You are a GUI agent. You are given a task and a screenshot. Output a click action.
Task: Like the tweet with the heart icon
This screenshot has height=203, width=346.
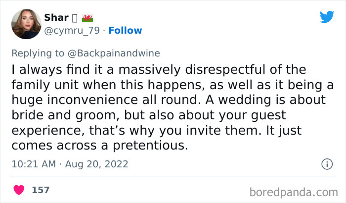[20, 190]
